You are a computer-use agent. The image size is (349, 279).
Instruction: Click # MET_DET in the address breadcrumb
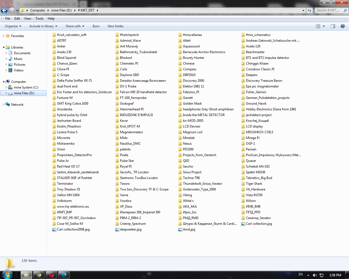(86, 10)
